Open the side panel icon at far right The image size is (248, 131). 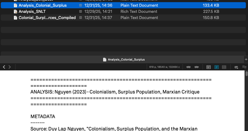(244, 67)
